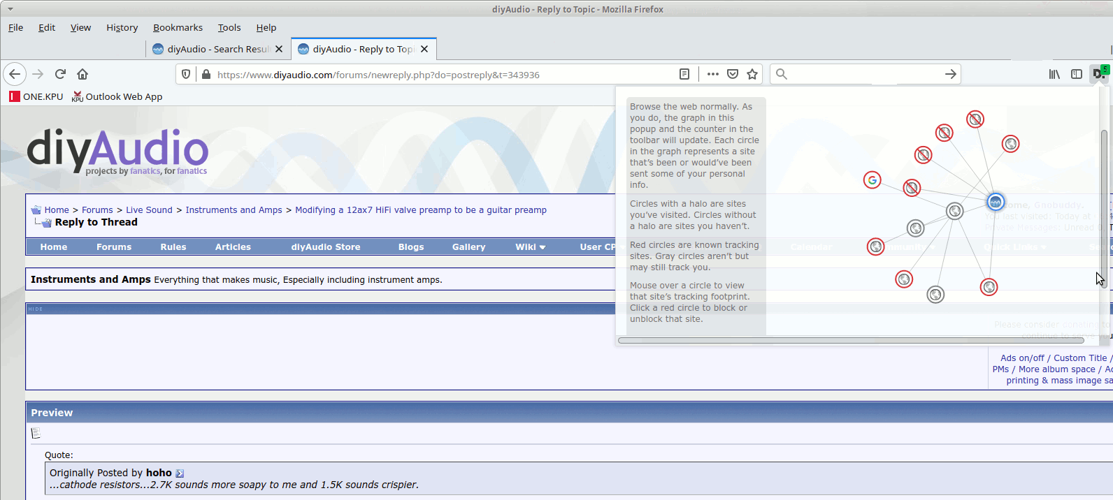Screen dimensions: 1113x500
Task: Click the Reply to Thread heading
Action: pyautogui.click(x=96, y=222)
